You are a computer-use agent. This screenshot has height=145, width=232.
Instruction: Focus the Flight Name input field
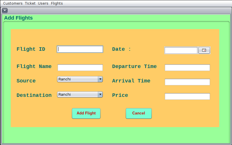(80, 67)
